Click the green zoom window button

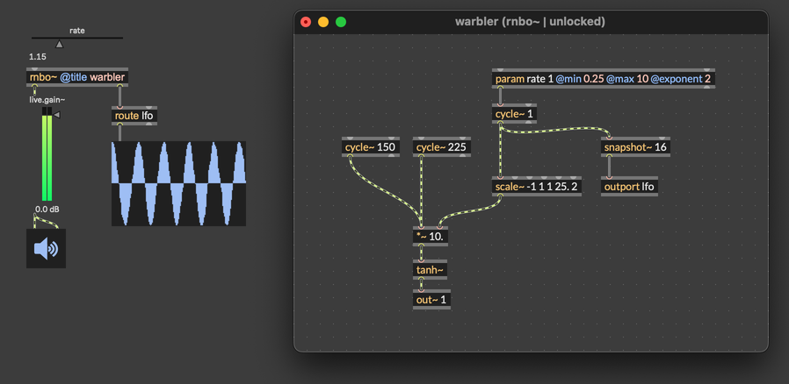tap(341, 22)
